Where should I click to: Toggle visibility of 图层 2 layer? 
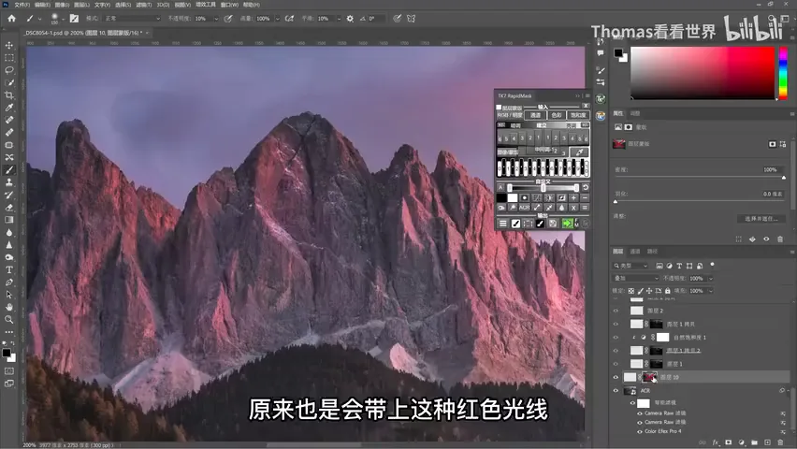coord(616,311)
